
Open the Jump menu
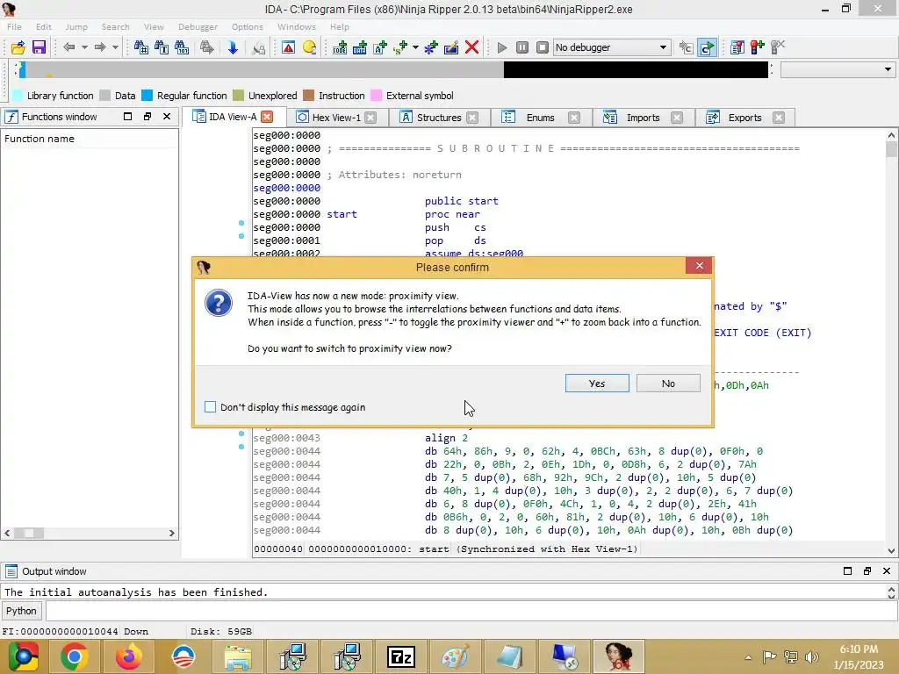[76, 27]
